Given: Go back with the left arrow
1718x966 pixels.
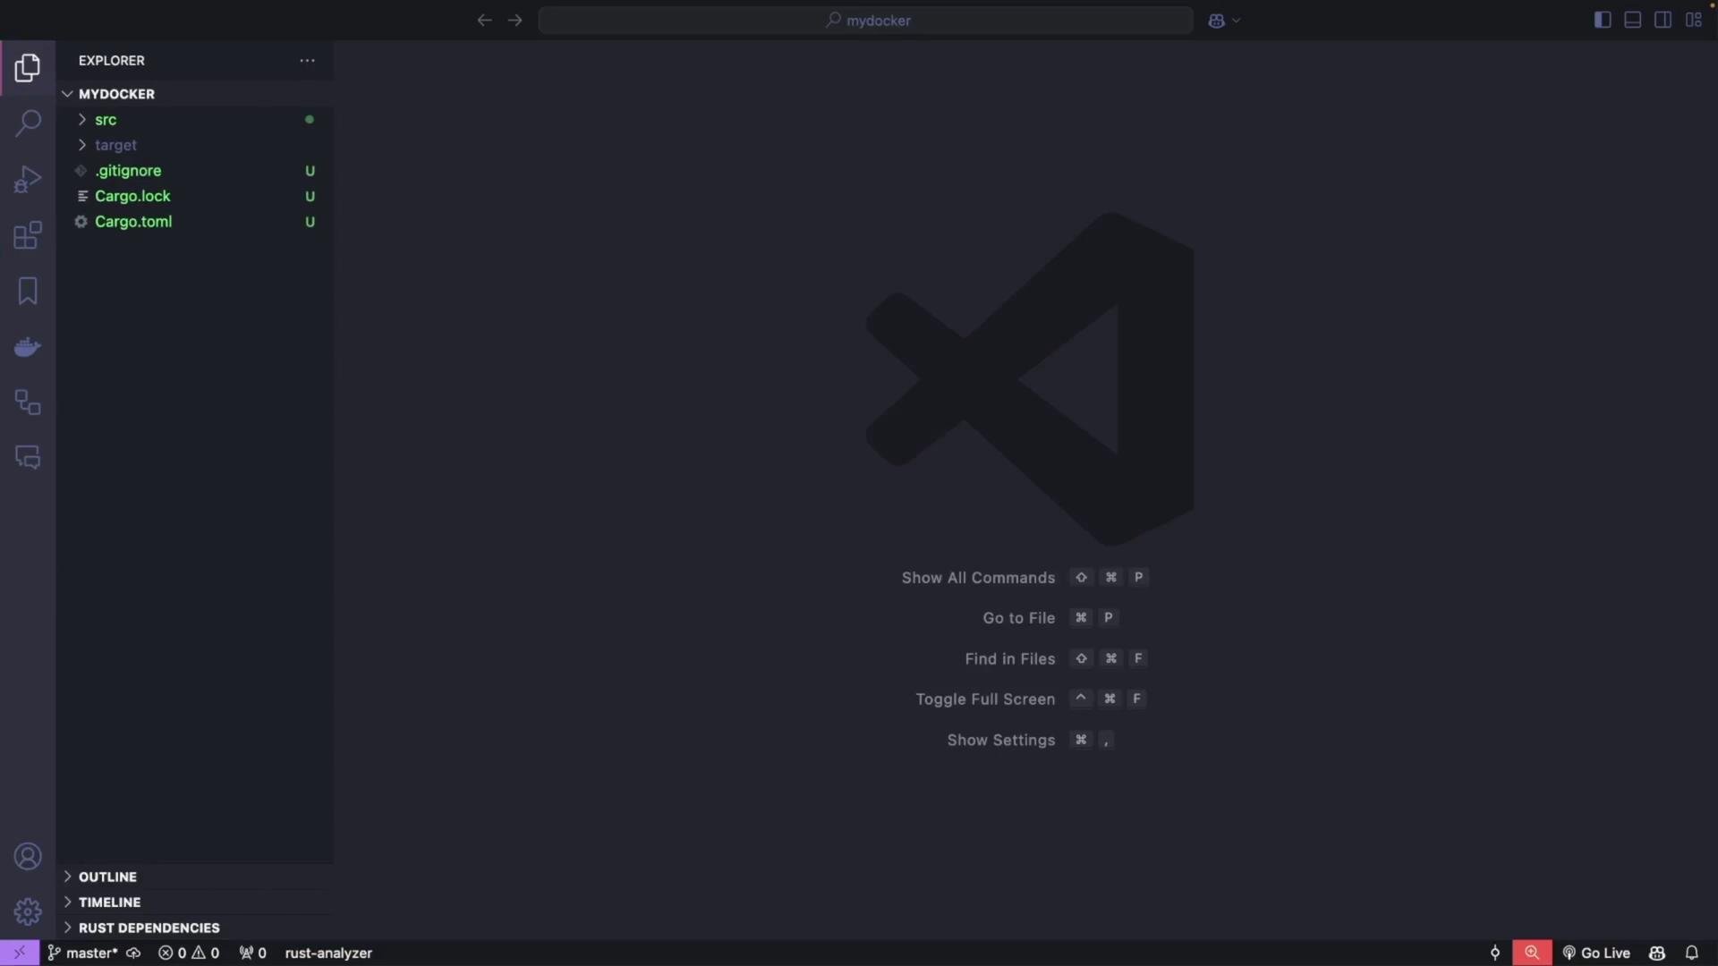Looking at the screenshot, I should [x=484, y=20].
